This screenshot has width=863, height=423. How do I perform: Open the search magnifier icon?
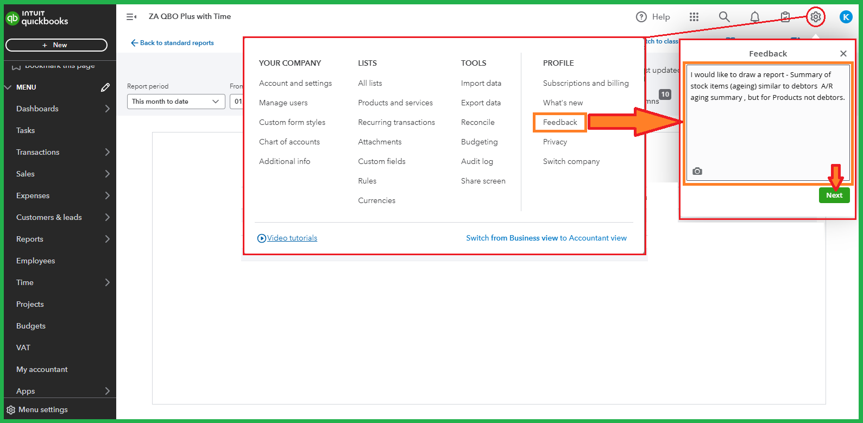pos(725,17)
